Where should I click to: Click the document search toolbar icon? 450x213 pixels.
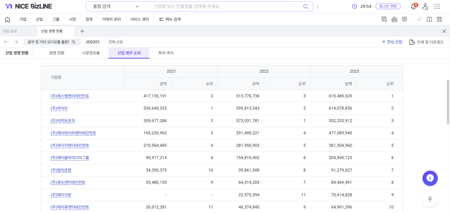[384, 19]
